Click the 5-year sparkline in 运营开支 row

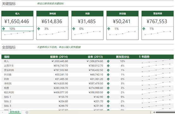point(156,66)
